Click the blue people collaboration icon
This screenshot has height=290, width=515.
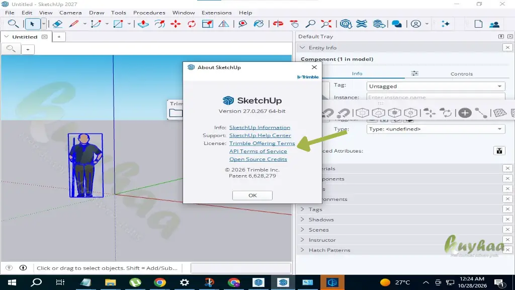click(x=494, y=24)
